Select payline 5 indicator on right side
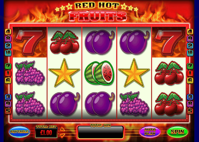This screenshot has width=199, height=142. click(190, 111)
